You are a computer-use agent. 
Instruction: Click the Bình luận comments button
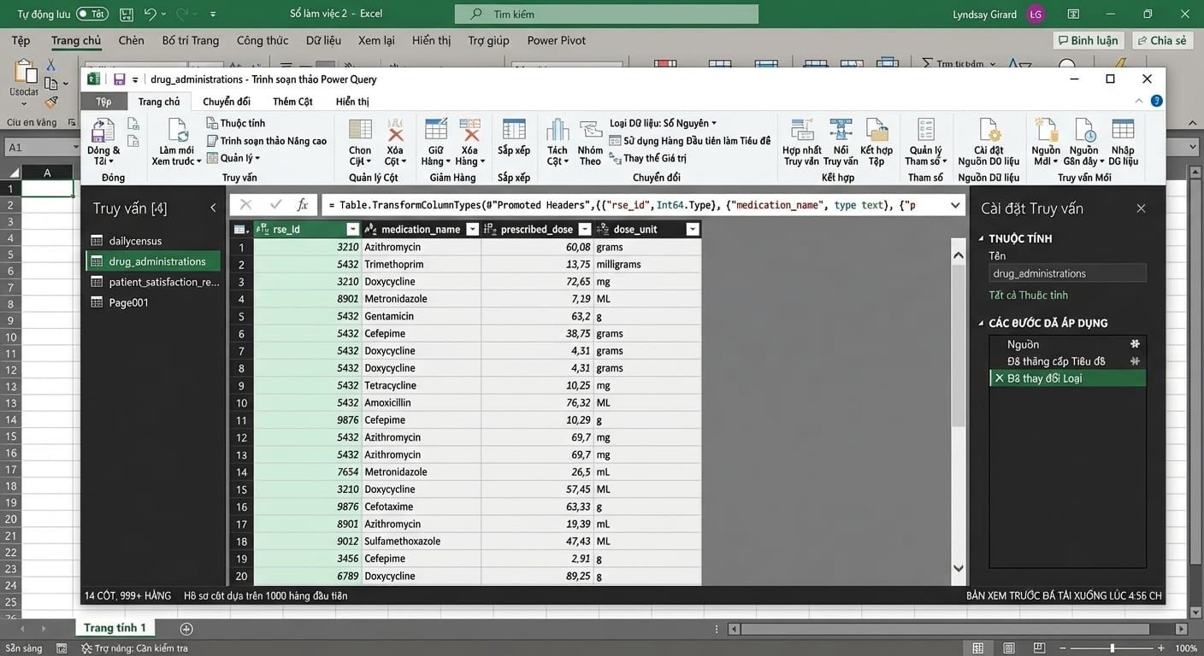(1087, 40)
